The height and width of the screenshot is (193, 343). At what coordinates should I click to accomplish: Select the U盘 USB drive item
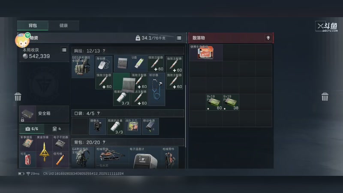point(139,63)
